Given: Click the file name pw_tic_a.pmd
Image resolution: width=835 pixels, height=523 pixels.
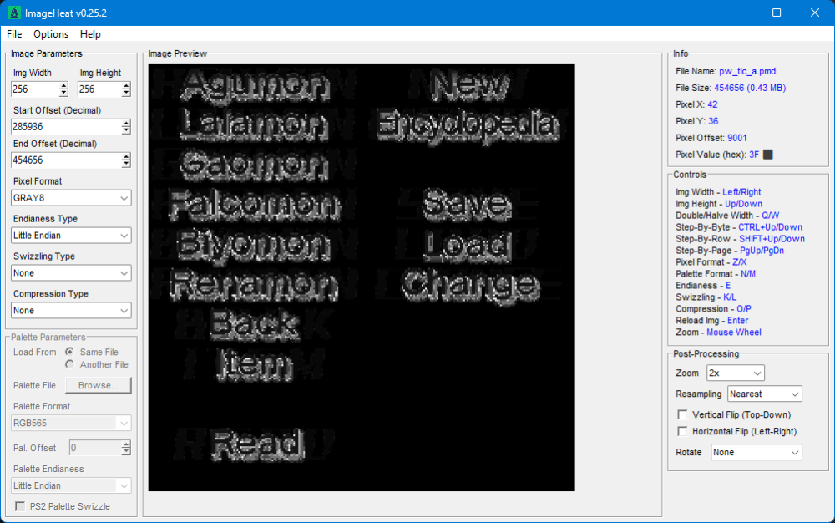Looking at the screenshot, I should [x=747, y=71].
